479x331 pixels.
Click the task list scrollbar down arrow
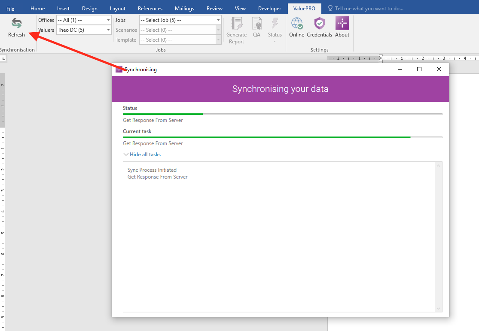pyautogui.click(x=438, y=308)
